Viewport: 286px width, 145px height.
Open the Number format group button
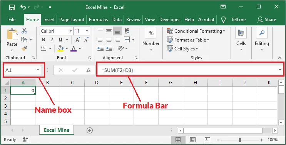tap(151, 39)
